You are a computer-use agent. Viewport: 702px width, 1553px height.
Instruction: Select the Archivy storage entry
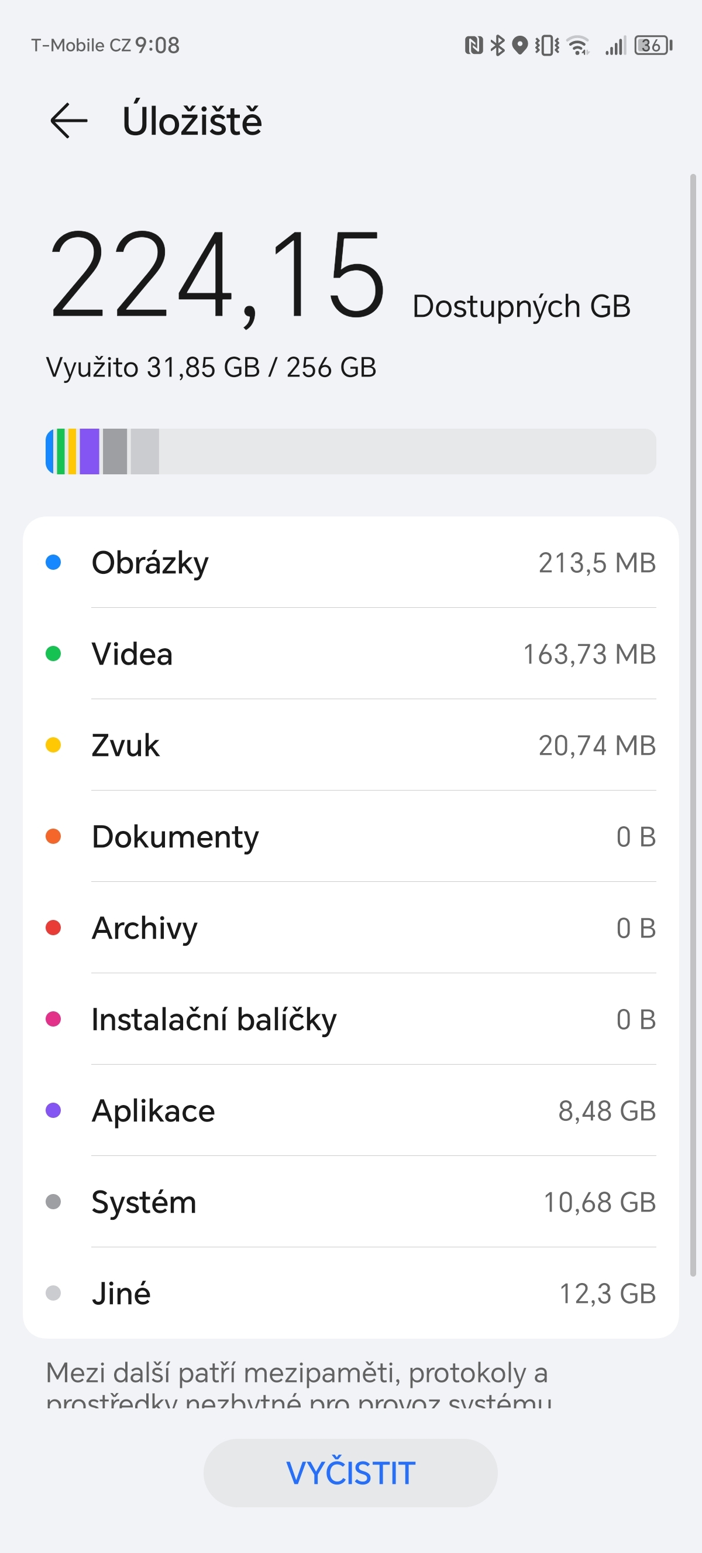click(x=350, y=928)
